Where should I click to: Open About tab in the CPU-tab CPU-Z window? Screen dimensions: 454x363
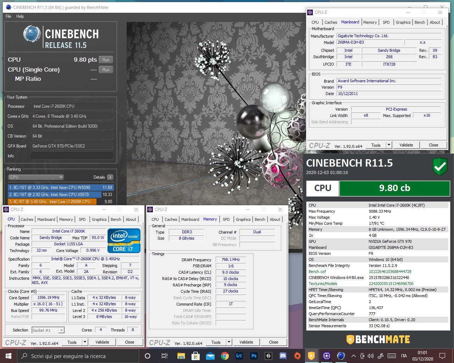click(x=131, y=219)
